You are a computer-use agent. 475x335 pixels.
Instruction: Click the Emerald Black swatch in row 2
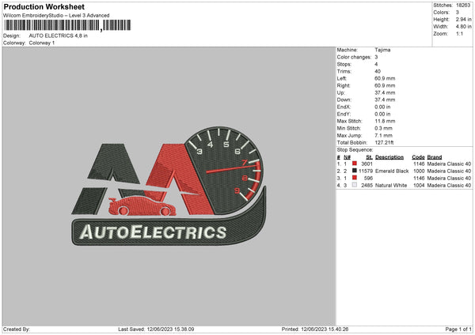tap(355, 171)
